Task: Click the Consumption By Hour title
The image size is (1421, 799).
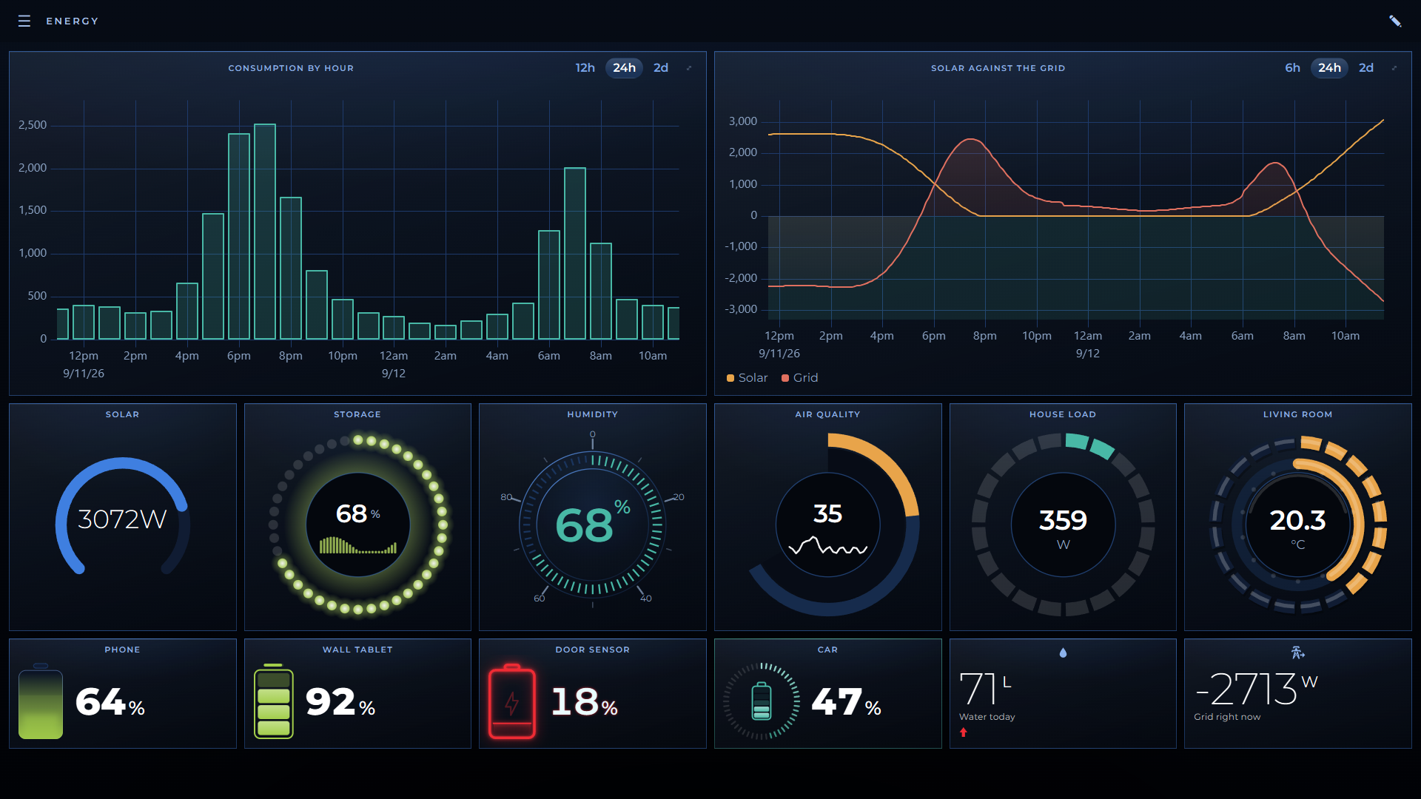Action: pyautogui.click(x=291, y=68)
